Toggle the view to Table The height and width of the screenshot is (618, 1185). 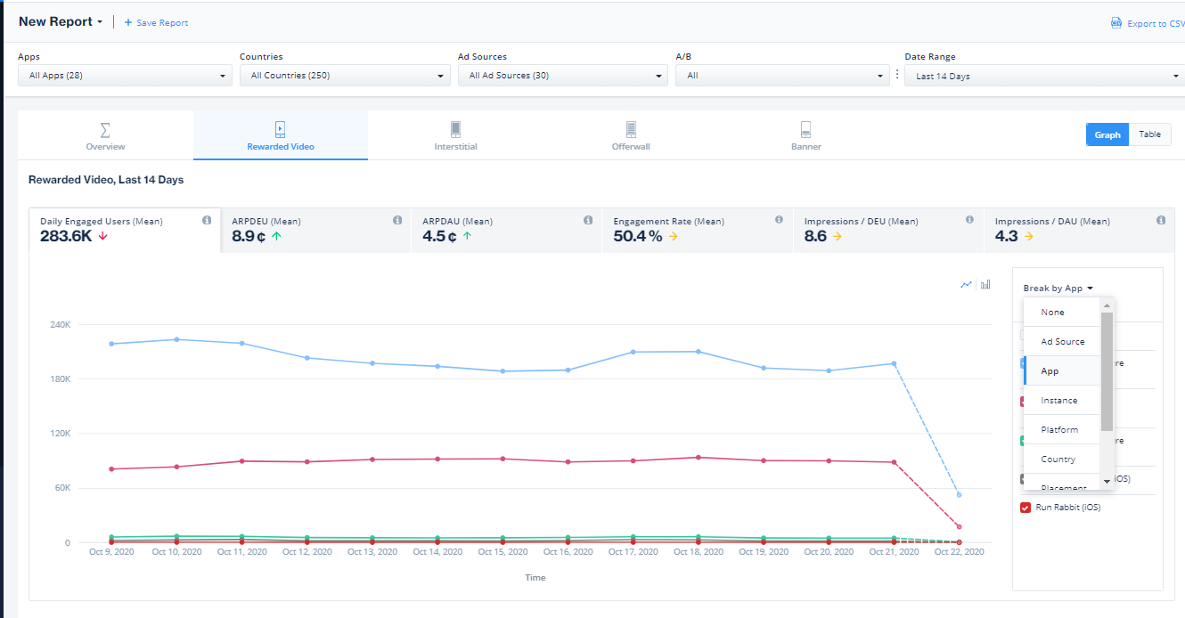[1149, 134]
